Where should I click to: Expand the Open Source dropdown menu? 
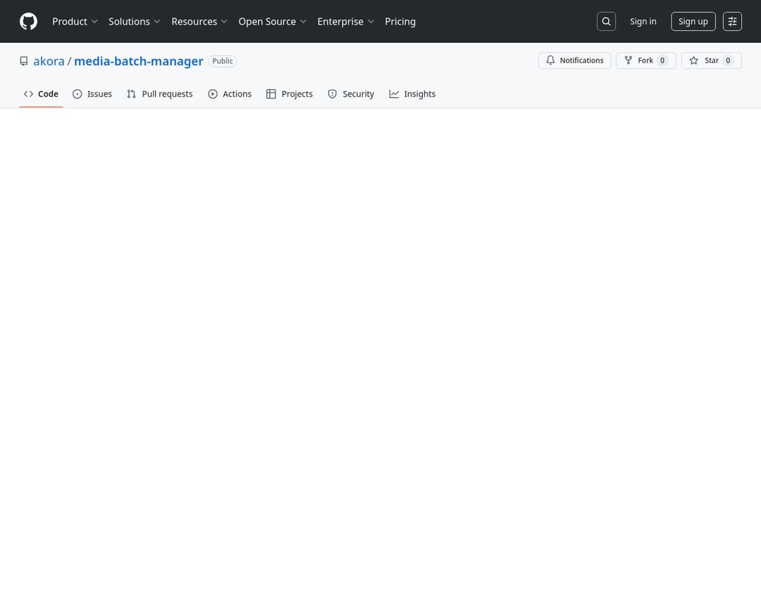point(272,21)
